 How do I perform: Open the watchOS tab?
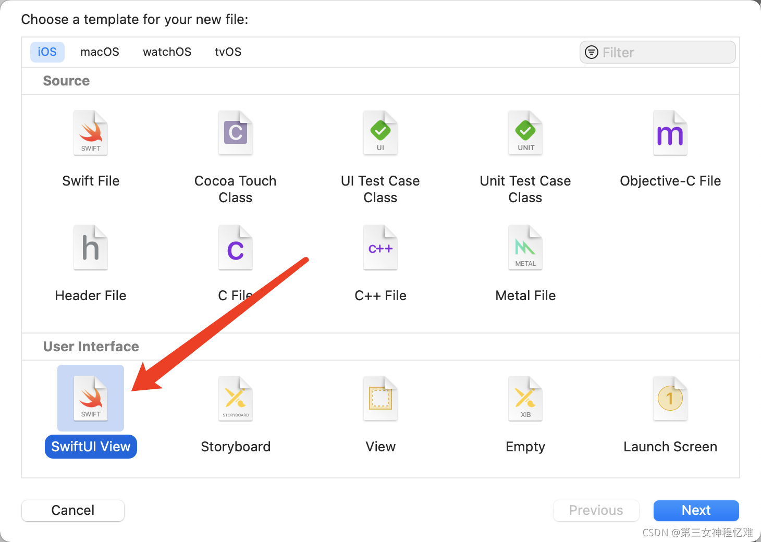click(167, 52)
